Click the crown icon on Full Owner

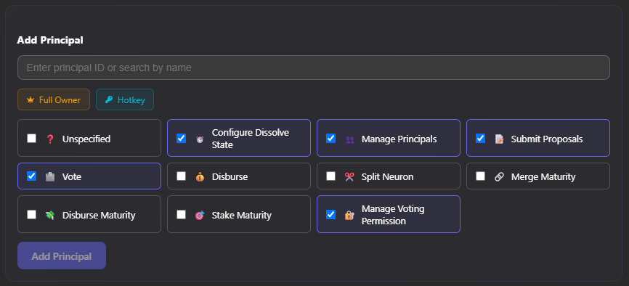coord(31,100)
